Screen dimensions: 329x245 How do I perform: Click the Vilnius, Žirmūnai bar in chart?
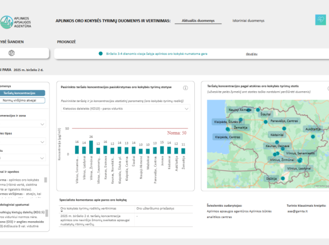pyautogui.click(x=91, y=147)
